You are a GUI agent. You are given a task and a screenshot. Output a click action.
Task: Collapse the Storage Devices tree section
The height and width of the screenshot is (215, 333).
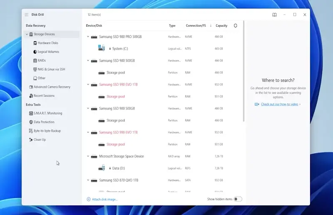point(27,34)
